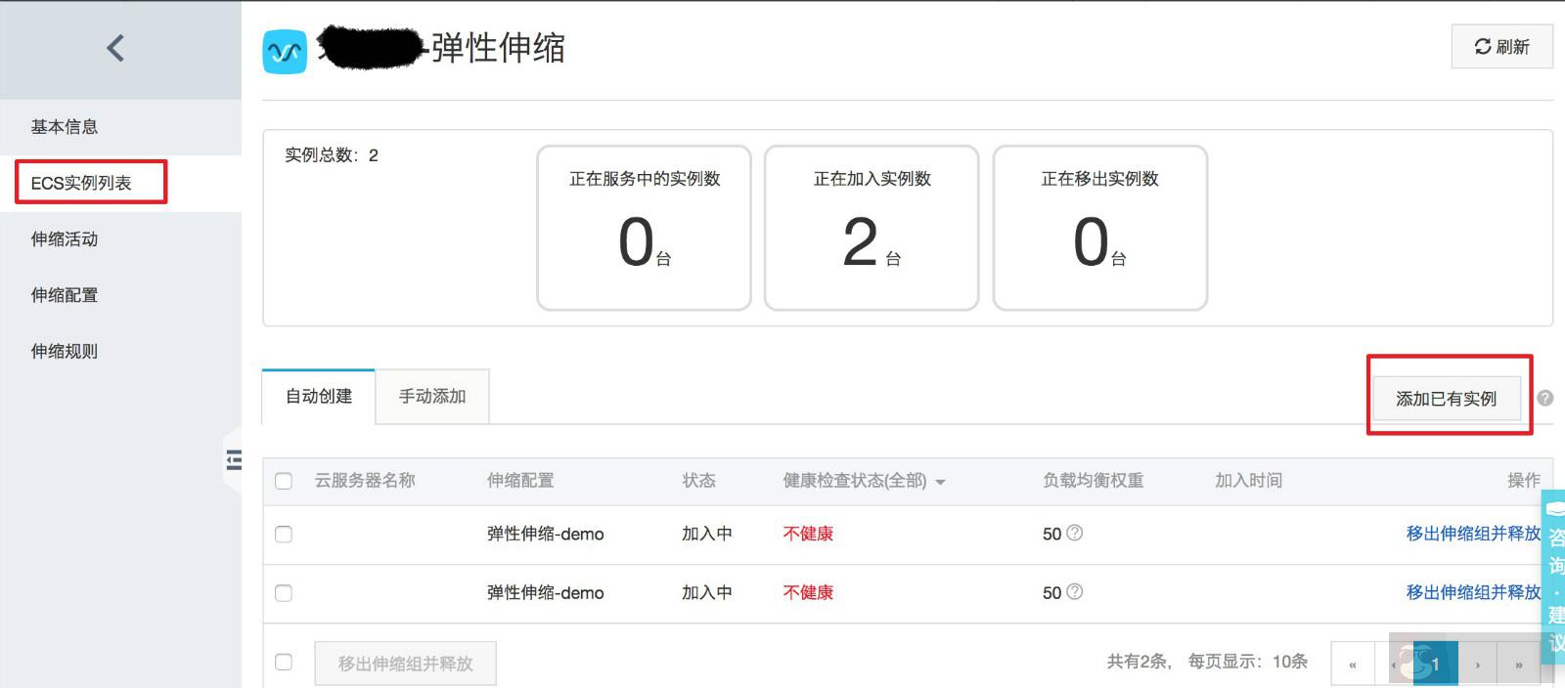The height and width of the screenshot is (688, 1565).
Task: Click the 共有2条 total count text
Action: 1138,662
